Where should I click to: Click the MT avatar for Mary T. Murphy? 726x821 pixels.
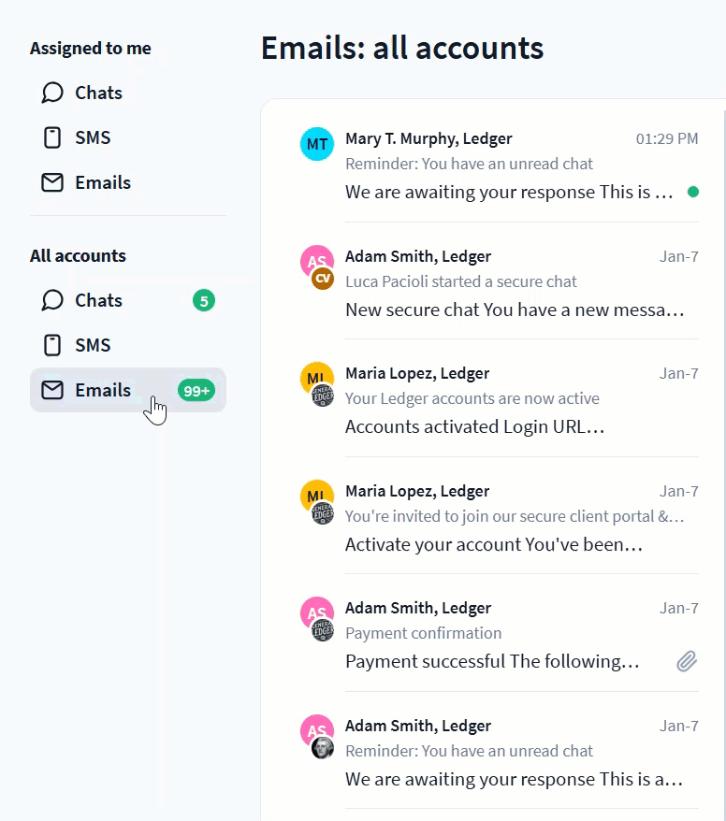tap(317, 144)
